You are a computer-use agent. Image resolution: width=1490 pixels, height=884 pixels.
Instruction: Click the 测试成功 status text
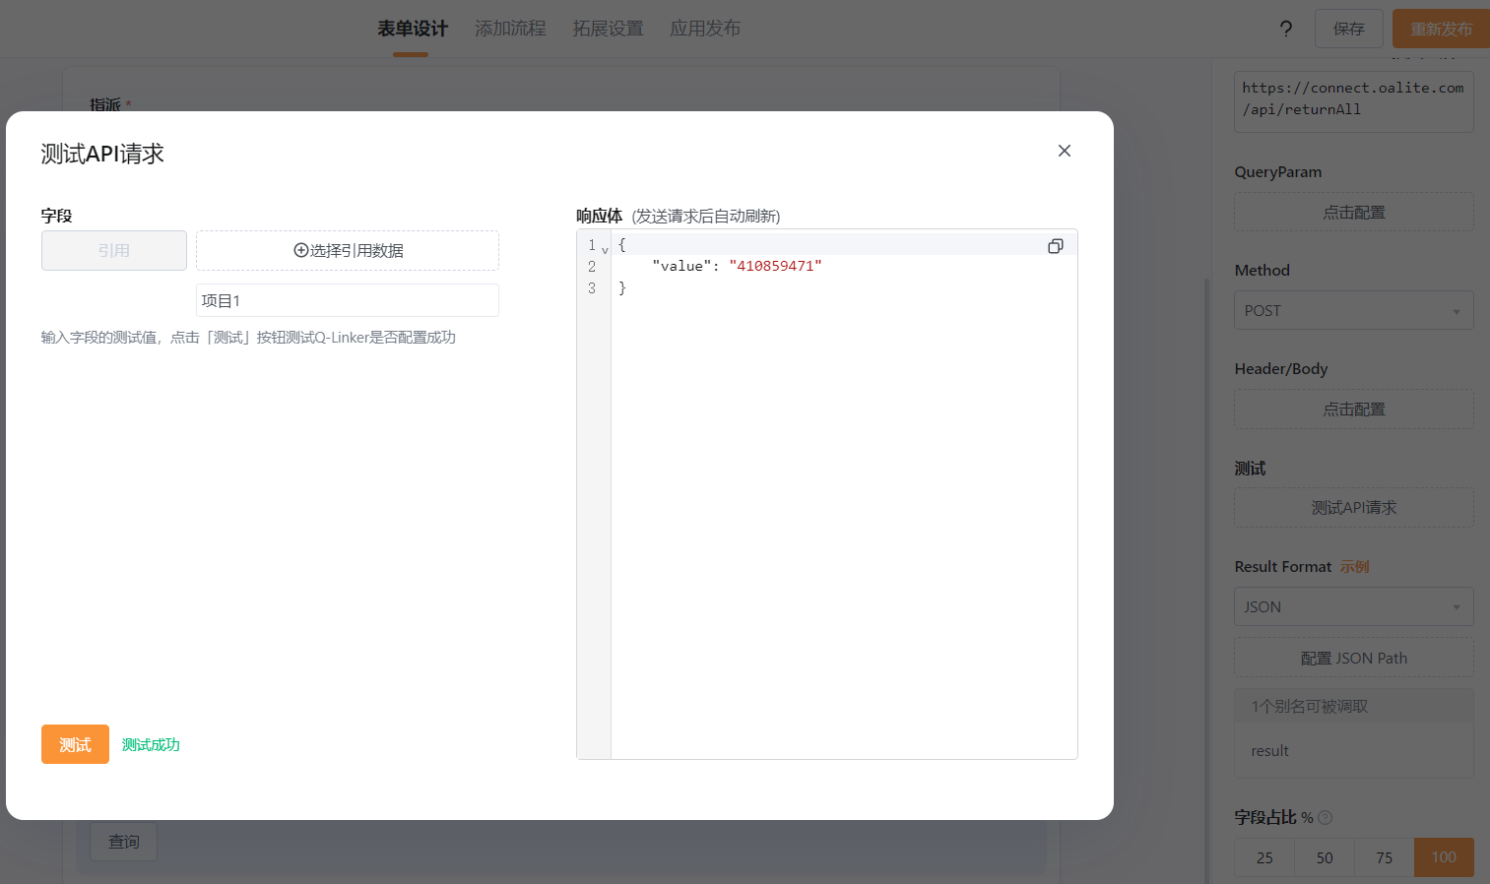click(151, 744)
